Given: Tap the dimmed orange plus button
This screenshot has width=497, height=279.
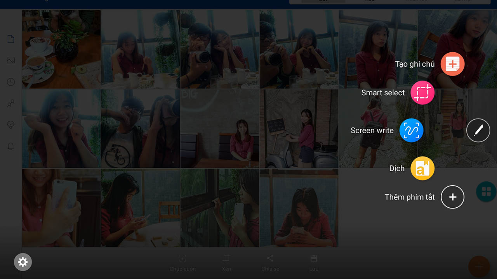Looking at the screenshot, I should (479, 266).
